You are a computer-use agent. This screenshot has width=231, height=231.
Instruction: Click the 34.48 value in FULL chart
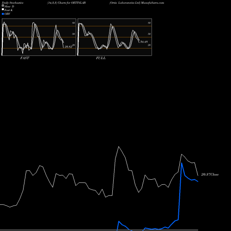pyautogui.click(x=144, y=42)
